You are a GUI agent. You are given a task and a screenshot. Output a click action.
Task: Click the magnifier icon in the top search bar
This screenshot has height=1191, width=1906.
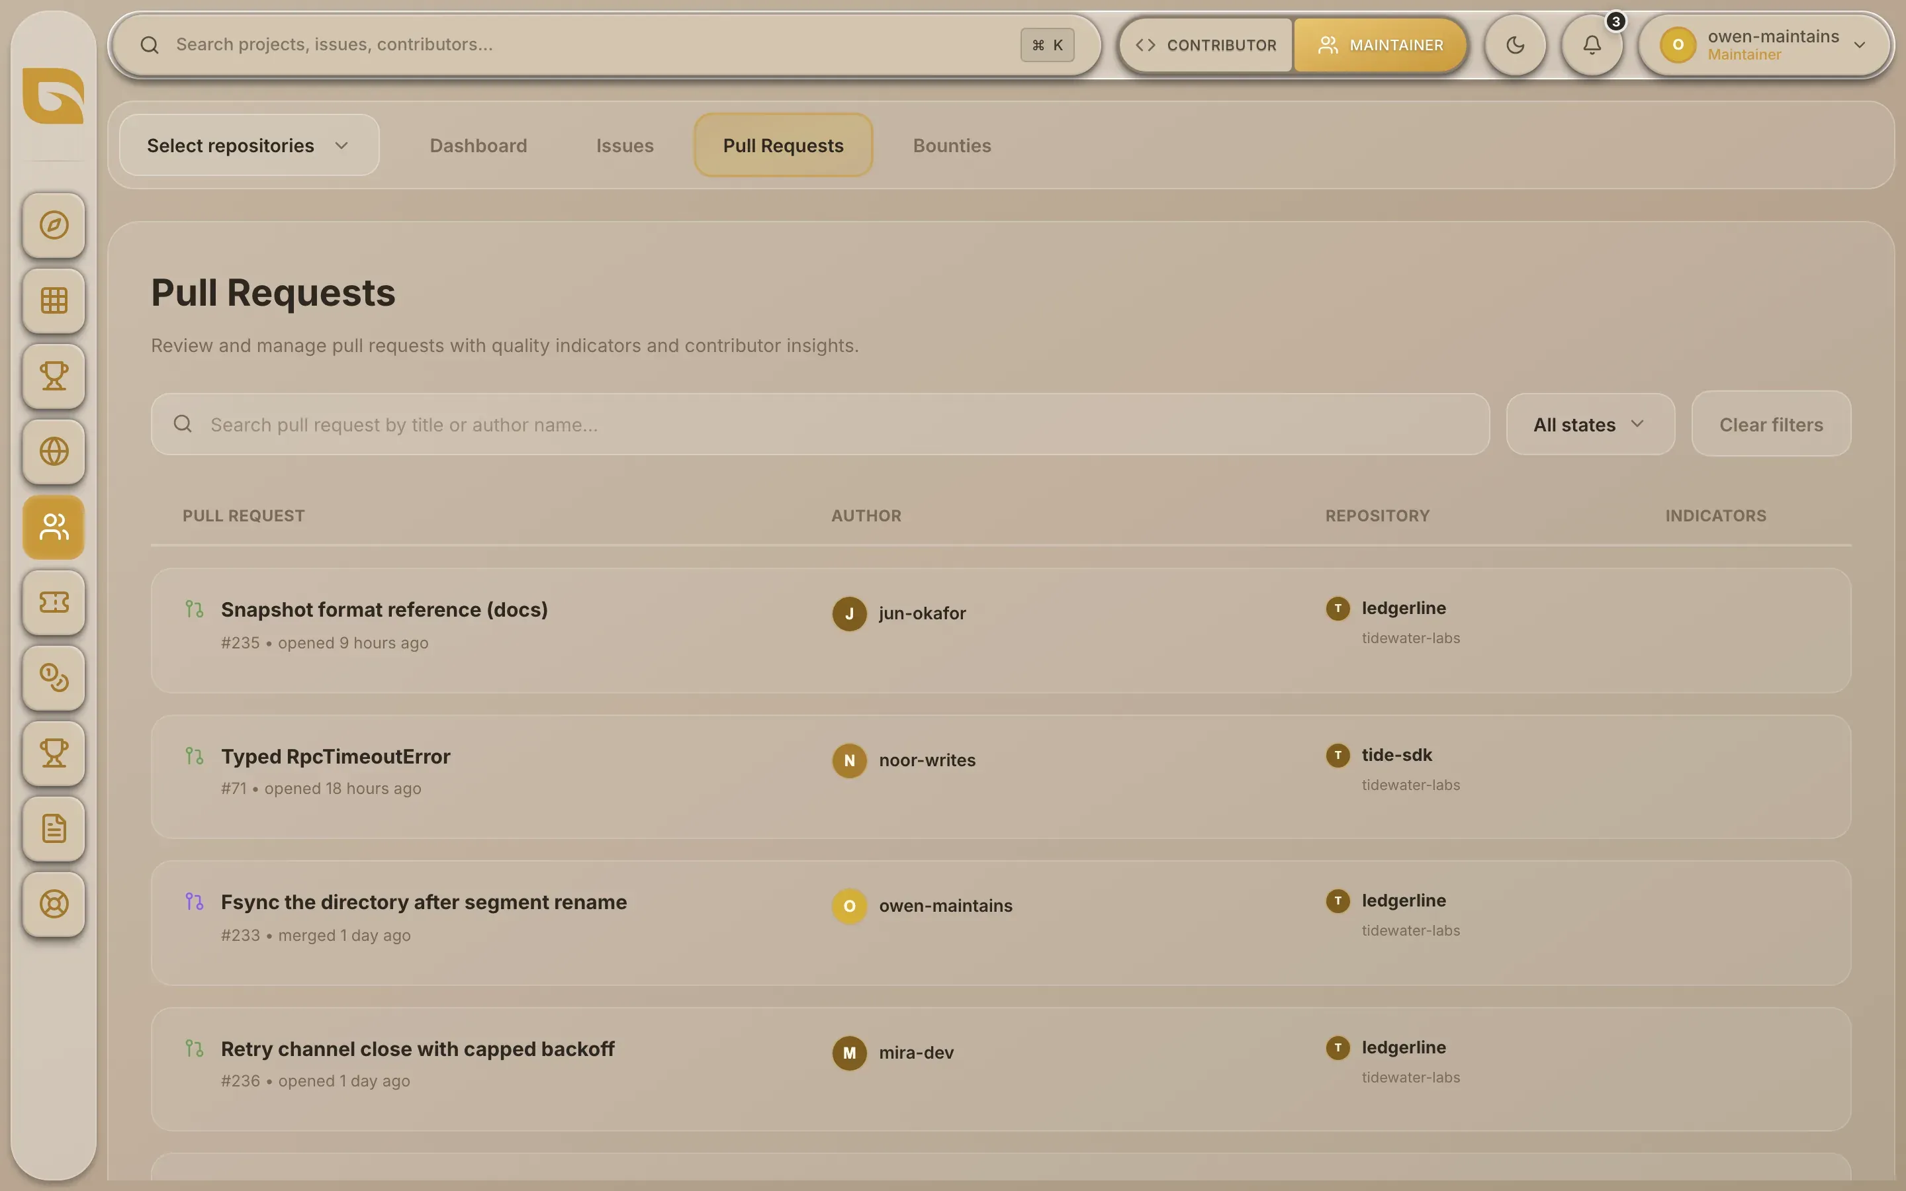[150, 45]
